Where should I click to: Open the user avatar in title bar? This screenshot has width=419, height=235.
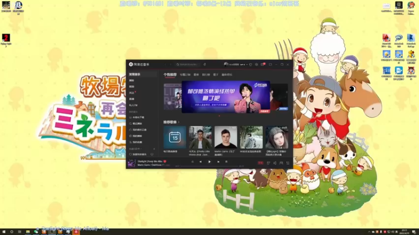point(226,64)
